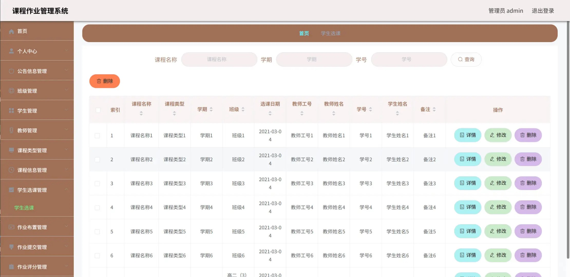Screen dimensions: 570x277
Task: Check the row for 课程名称6
Action: click(x=97, y=255)
